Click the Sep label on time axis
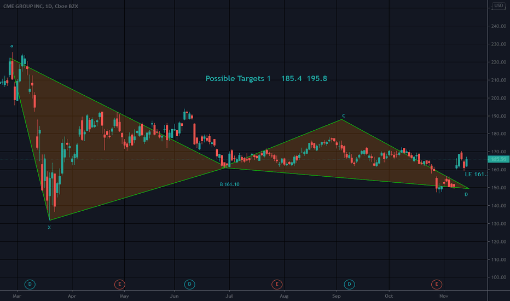The height and width of the screenshot is (301, 510). tap(337, 296)
